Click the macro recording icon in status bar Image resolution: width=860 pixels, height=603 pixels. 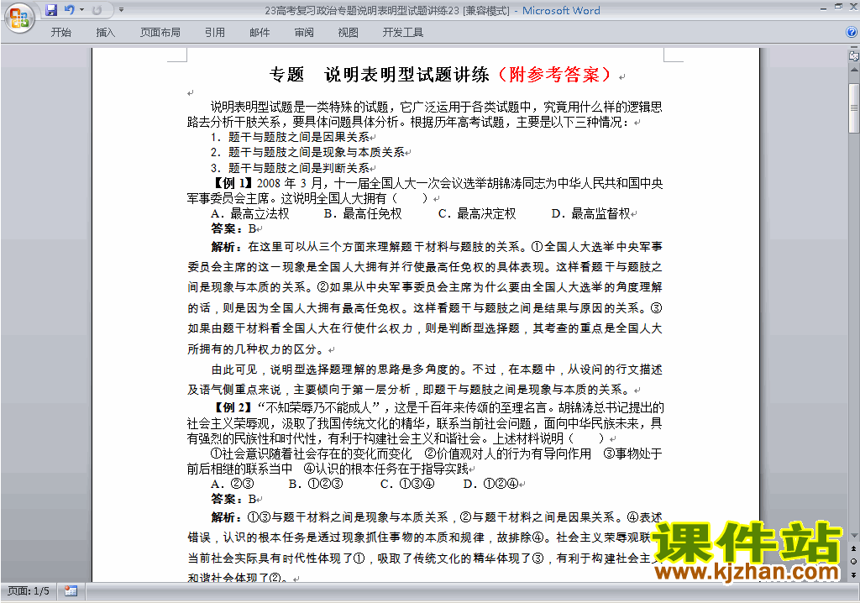click(71, 591)
